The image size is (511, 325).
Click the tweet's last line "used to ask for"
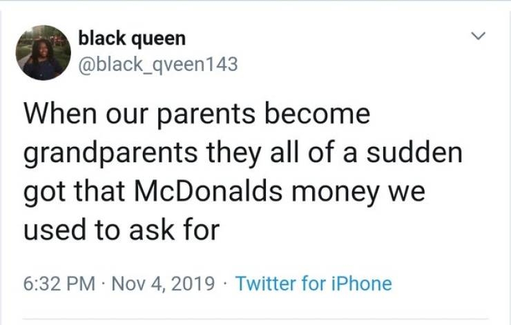click(x=121, y=228)
